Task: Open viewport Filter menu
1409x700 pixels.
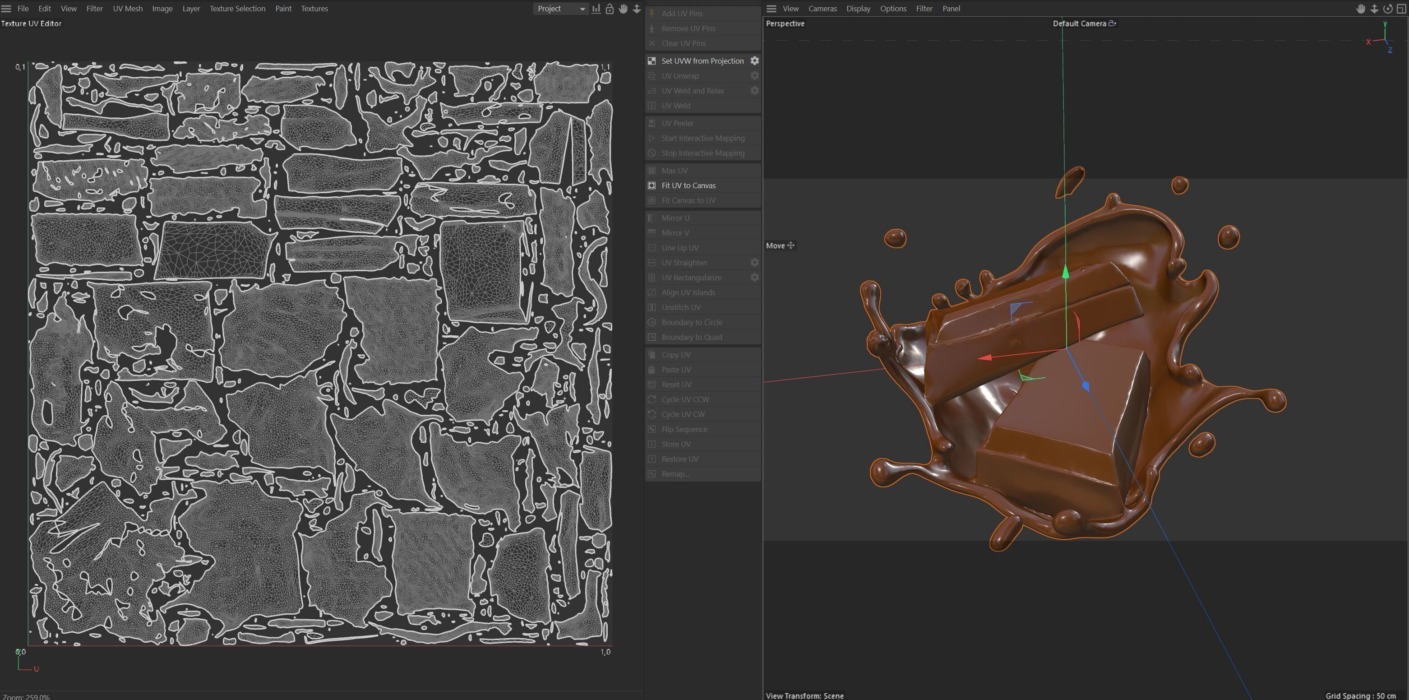Action: 924,9
